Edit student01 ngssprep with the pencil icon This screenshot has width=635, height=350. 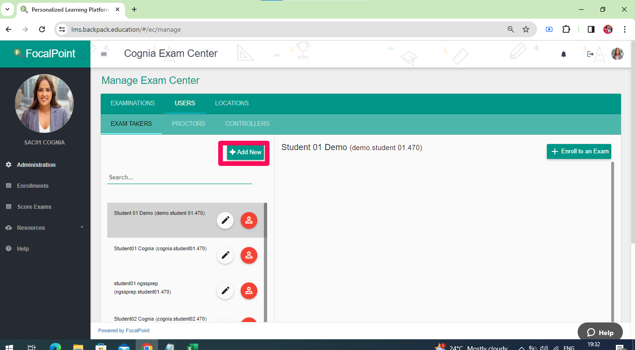click(225, 291)
